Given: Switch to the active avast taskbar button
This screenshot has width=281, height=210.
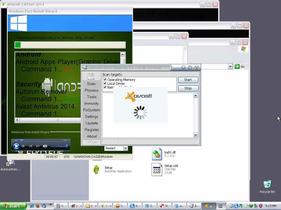Looking at the screenshot, I should [209, 206].
